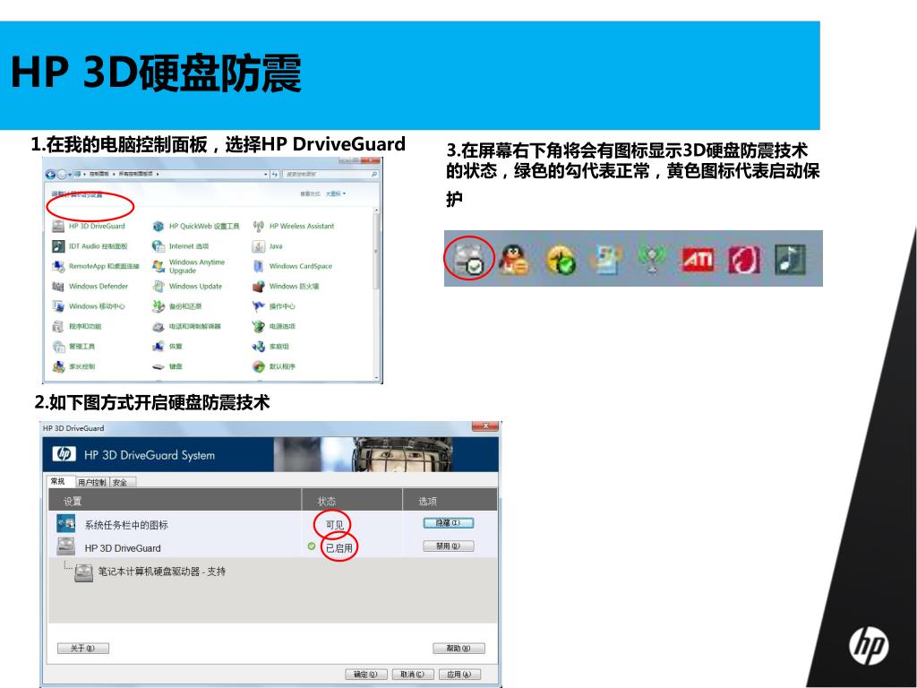
Task: Open HP Wireless Assistant in Control Panel
Action: click(294, 226)
